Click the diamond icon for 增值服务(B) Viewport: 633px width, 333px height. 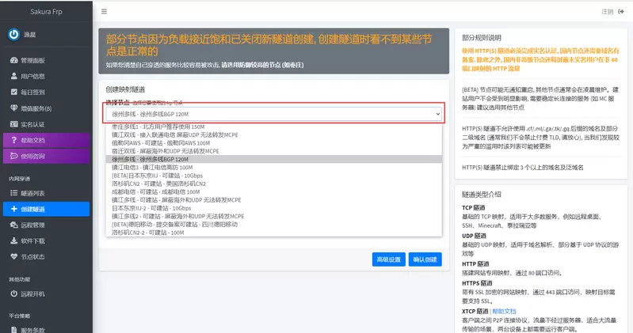14,108
